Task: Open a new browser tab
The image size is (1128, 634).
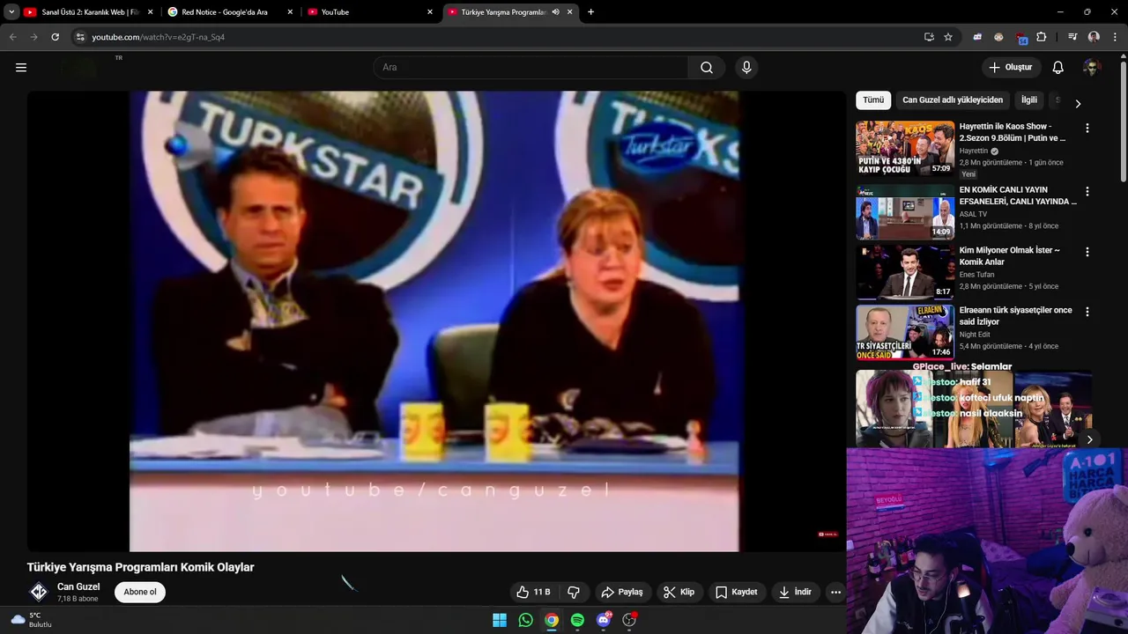Action: [590, 12]
